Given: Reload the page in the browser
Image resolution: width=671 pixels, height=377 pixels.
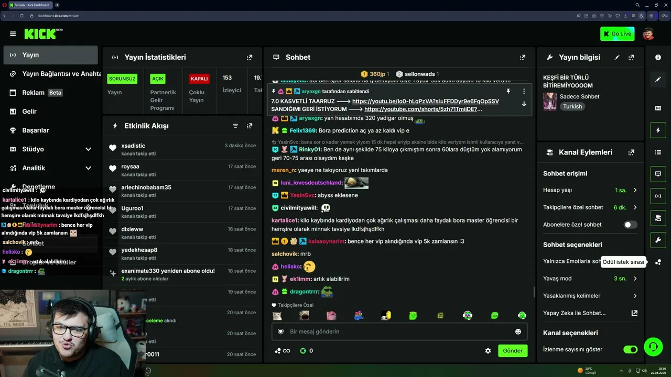Looking at the screenshot, I should click(22, 16).
